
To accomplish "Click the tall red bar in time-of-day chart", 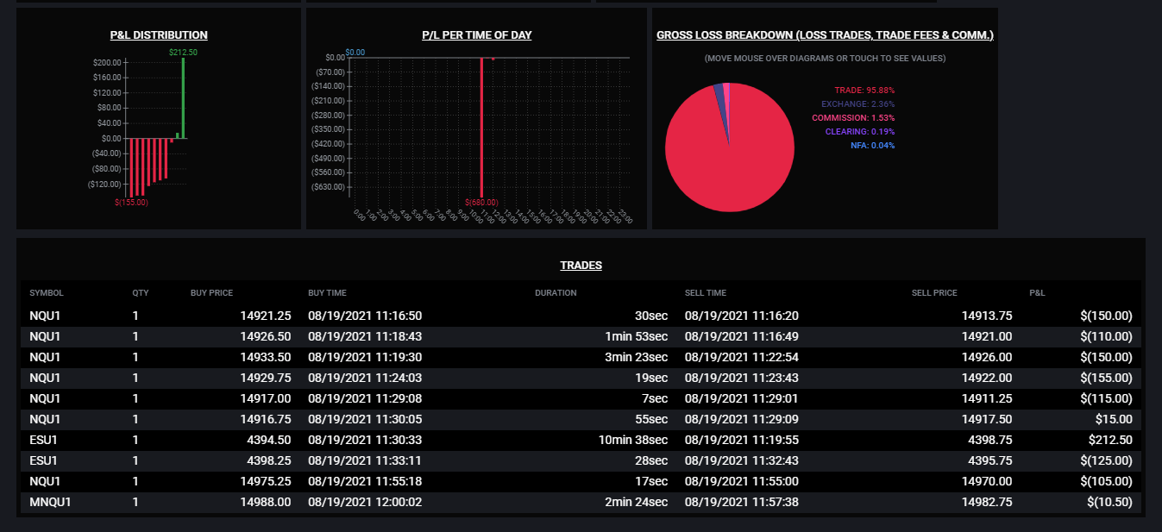I will point(481,127).
